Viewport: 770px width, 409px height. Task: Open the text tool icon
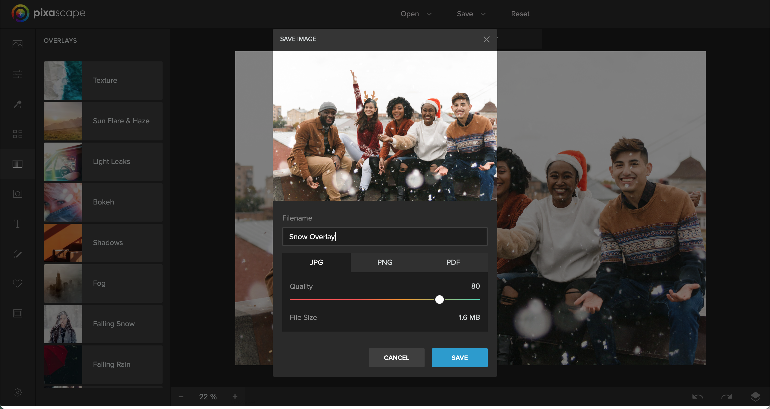pyautogui.click(x=17, y=224)
